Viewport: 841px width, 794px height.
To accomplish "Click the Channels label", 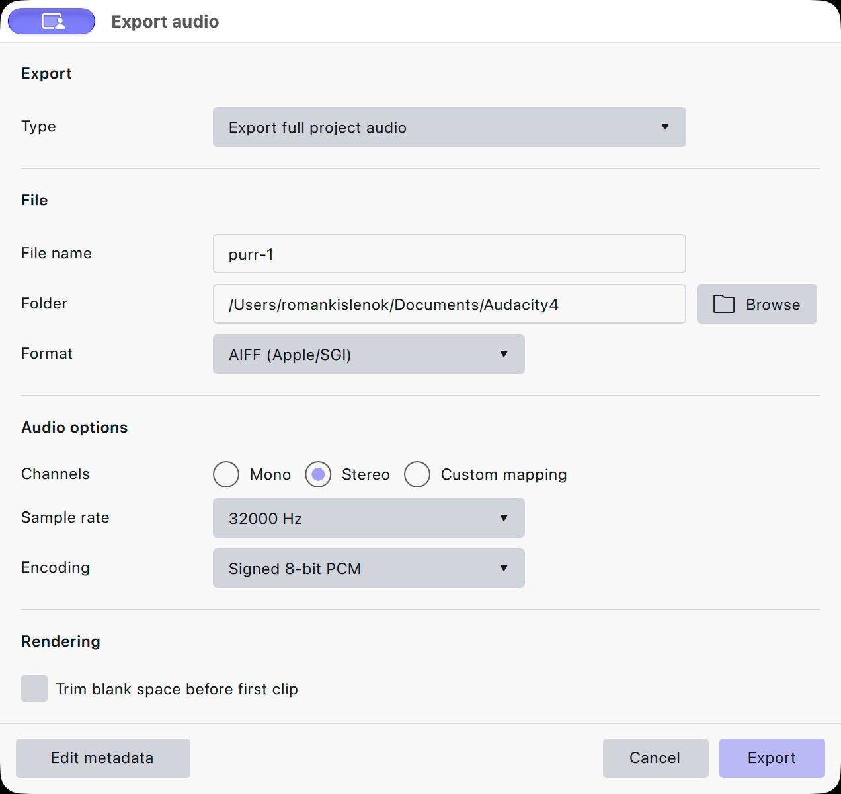I will point(56,474).
